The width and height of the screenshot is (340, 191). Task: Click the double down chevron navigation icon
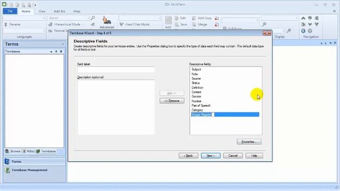click(317, 24)
